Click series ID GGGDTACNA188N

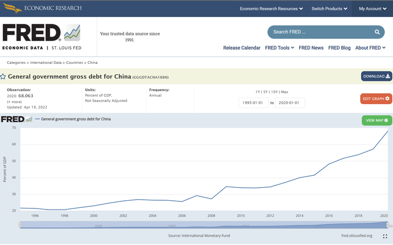coord(151,77)
